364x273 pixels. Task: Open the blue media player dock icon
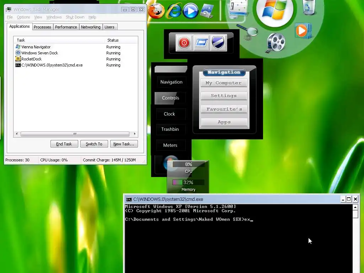coord(191,11)
